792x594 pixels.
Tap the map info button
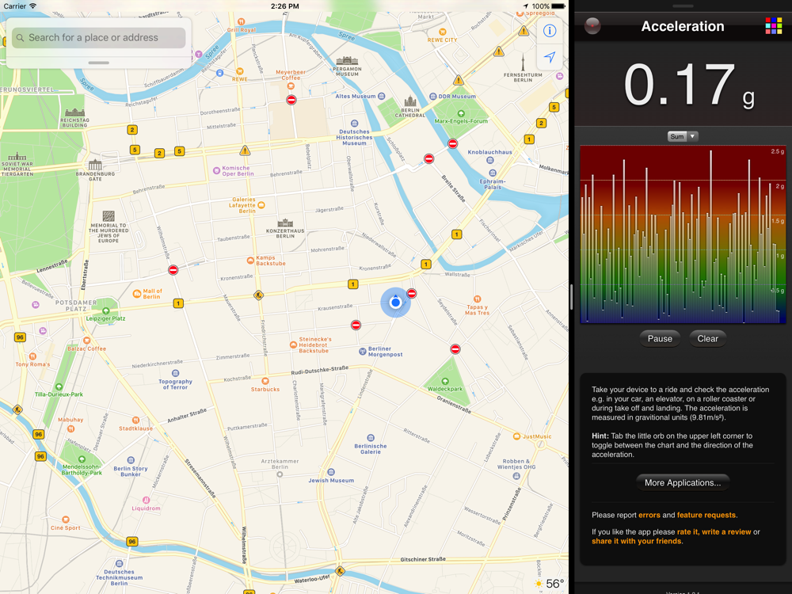(x=550, y=31)
